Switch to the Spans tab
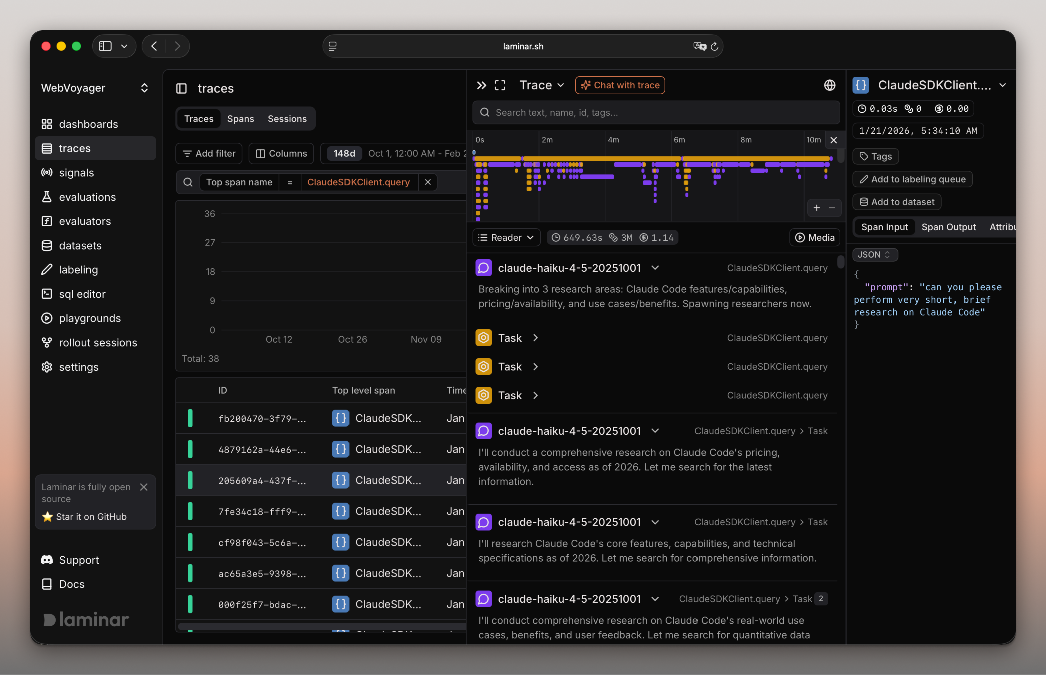1046x675 pixels. [x=240, y=119]
